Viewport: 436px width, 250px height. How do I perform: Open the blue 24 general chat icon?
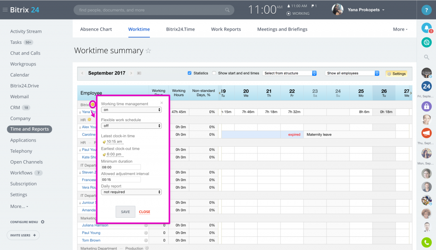pos(427,86)
